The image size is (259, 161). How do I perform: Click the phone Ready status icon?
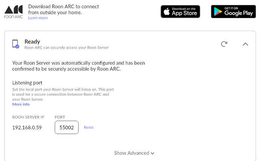15,44
